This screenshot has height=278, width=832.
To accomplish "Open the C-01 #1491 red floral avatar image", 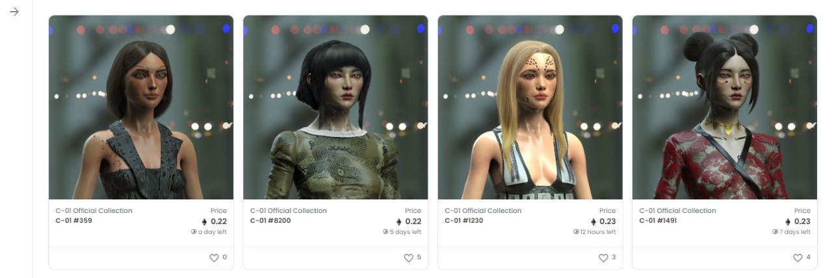I will 725,107.
